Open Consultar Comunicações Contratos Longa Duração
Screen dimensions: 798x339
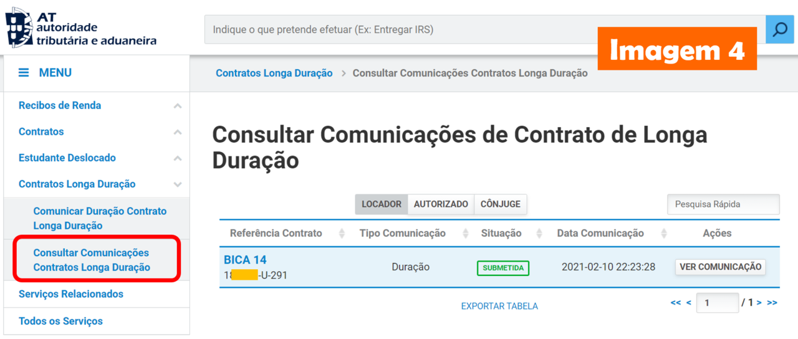[x=92, y=260]
